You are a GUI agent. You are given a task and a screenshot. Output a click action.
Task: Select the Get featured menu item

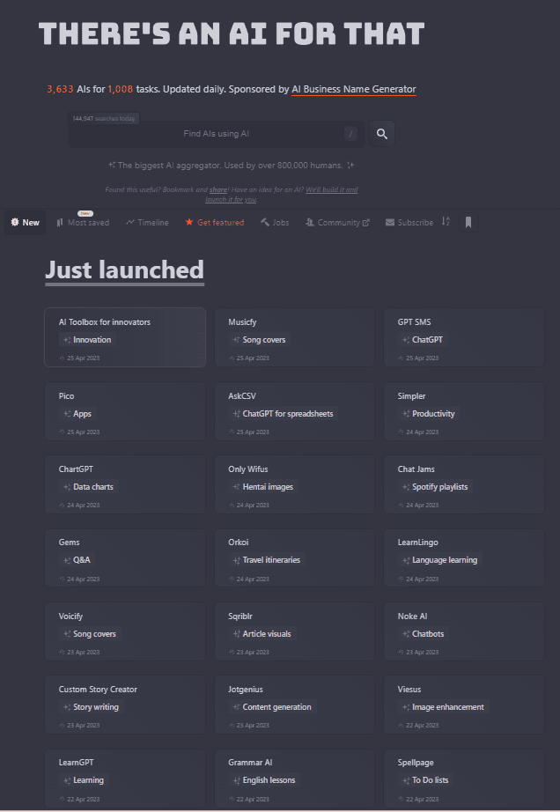214,223
